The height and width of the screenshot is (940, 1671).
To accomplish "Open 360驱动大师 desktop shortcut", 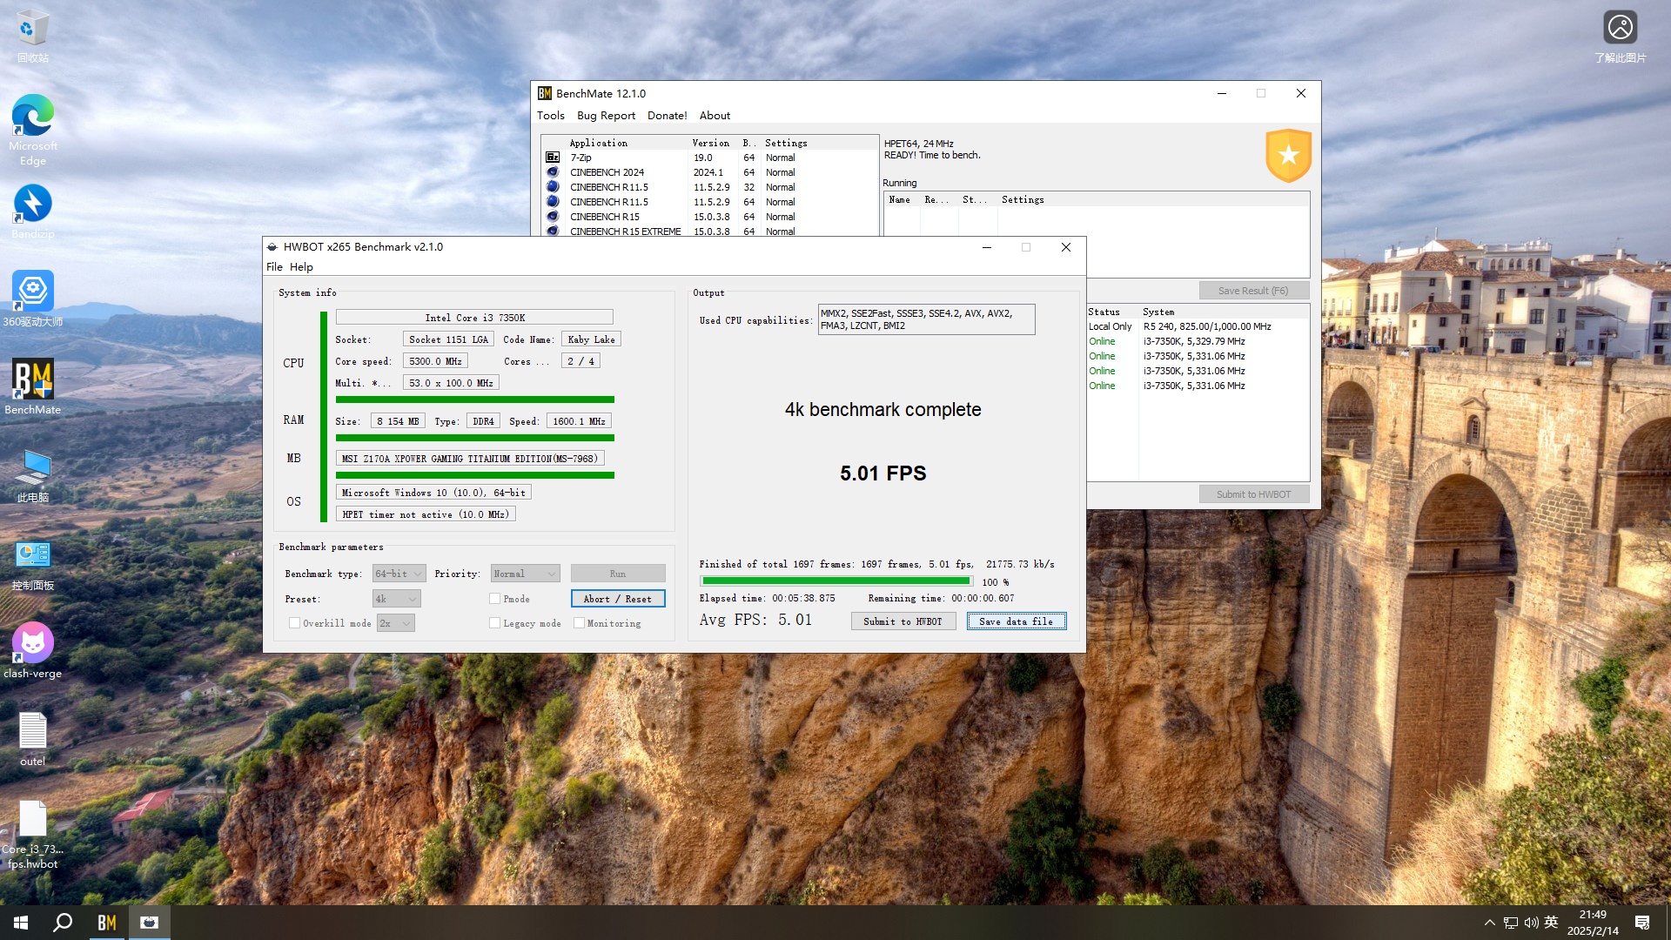I will (32, 299).
